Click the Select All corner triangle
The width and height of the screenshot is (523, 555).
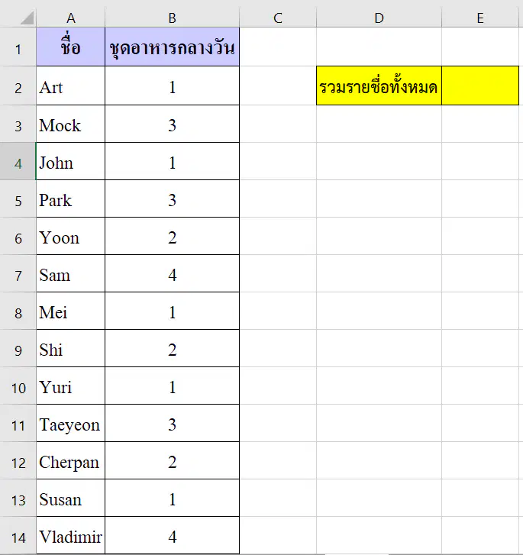27,18
